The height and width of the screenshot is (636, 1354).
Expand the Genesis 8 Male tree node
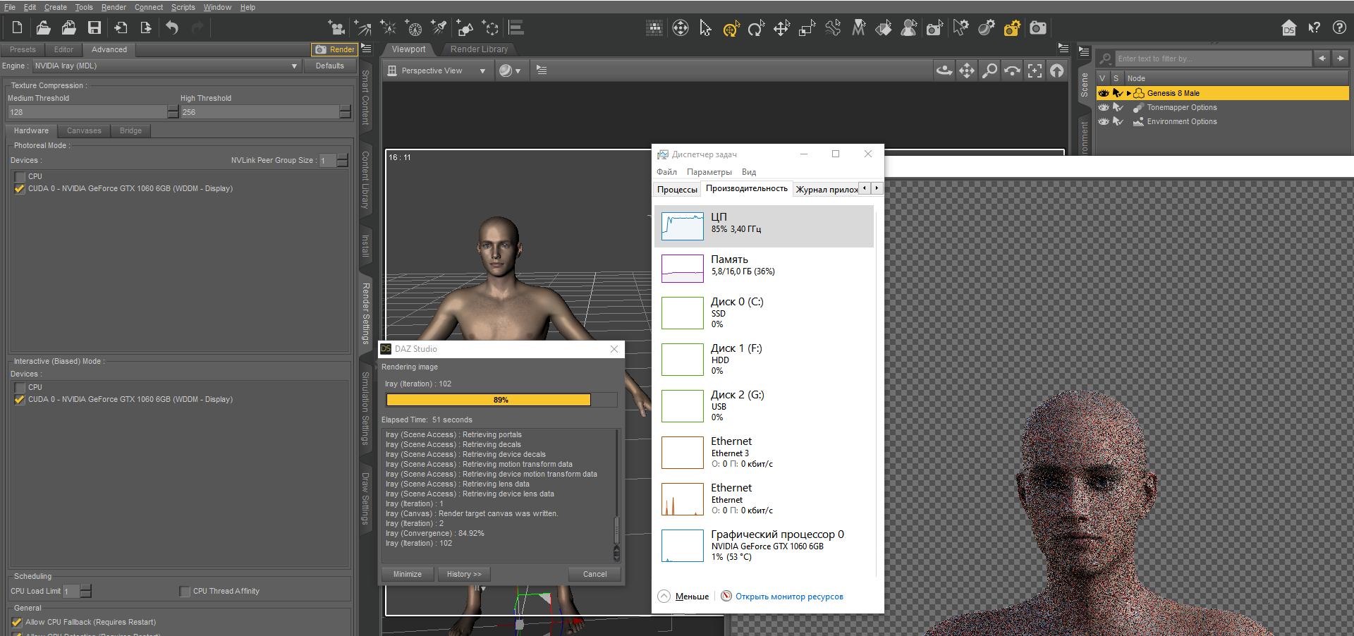click(1129, 93)
